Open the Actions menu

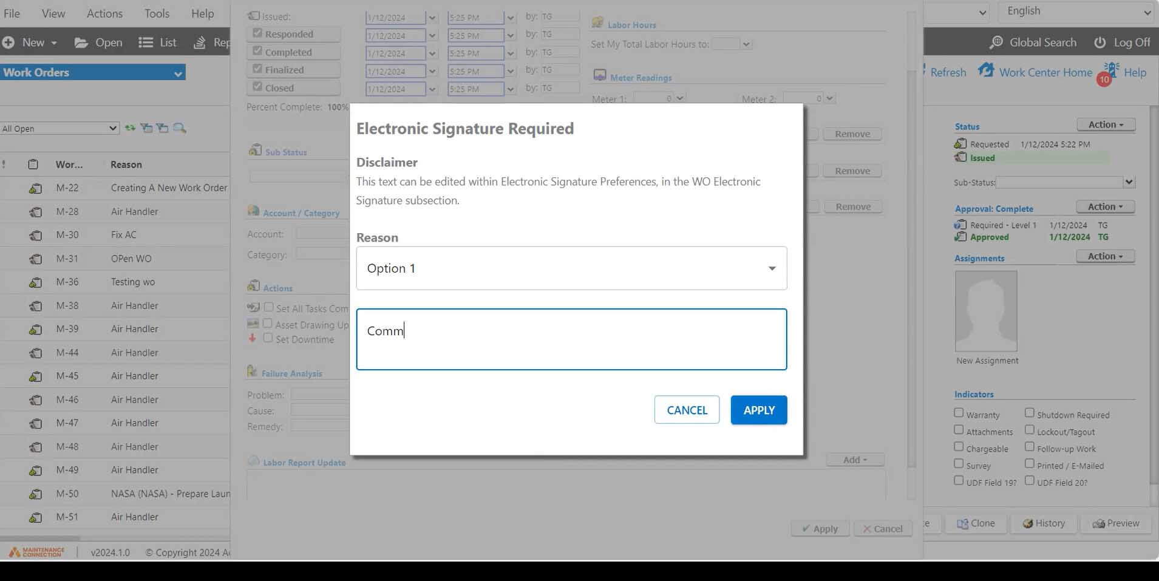104,13
